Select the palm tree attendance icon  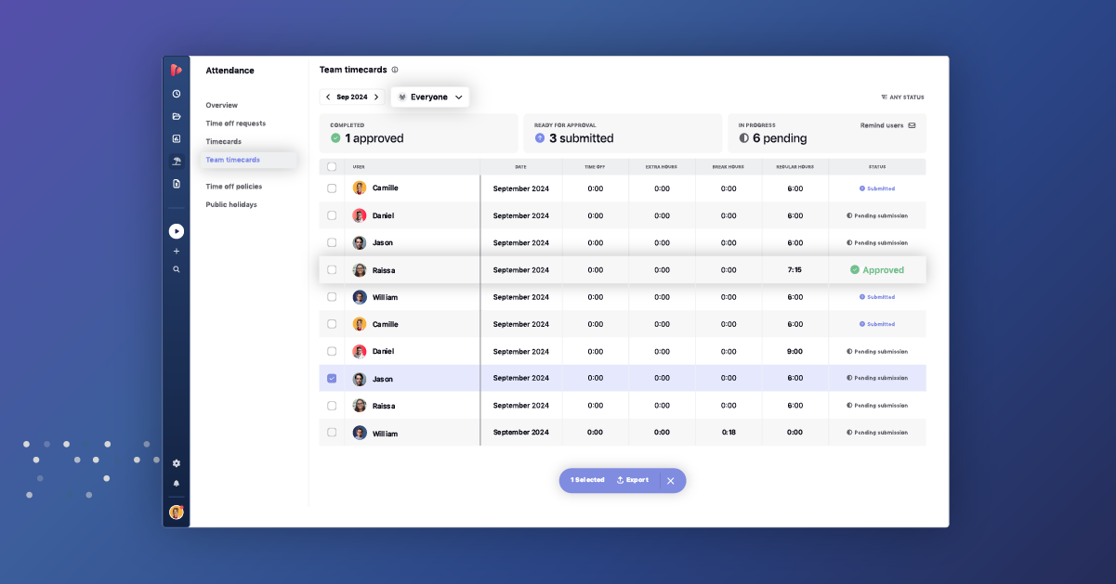point(177,161)
